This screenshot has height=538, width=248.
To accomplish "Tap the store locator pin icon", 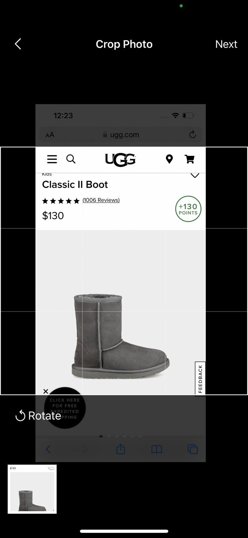I will click(x=169, y=159).
